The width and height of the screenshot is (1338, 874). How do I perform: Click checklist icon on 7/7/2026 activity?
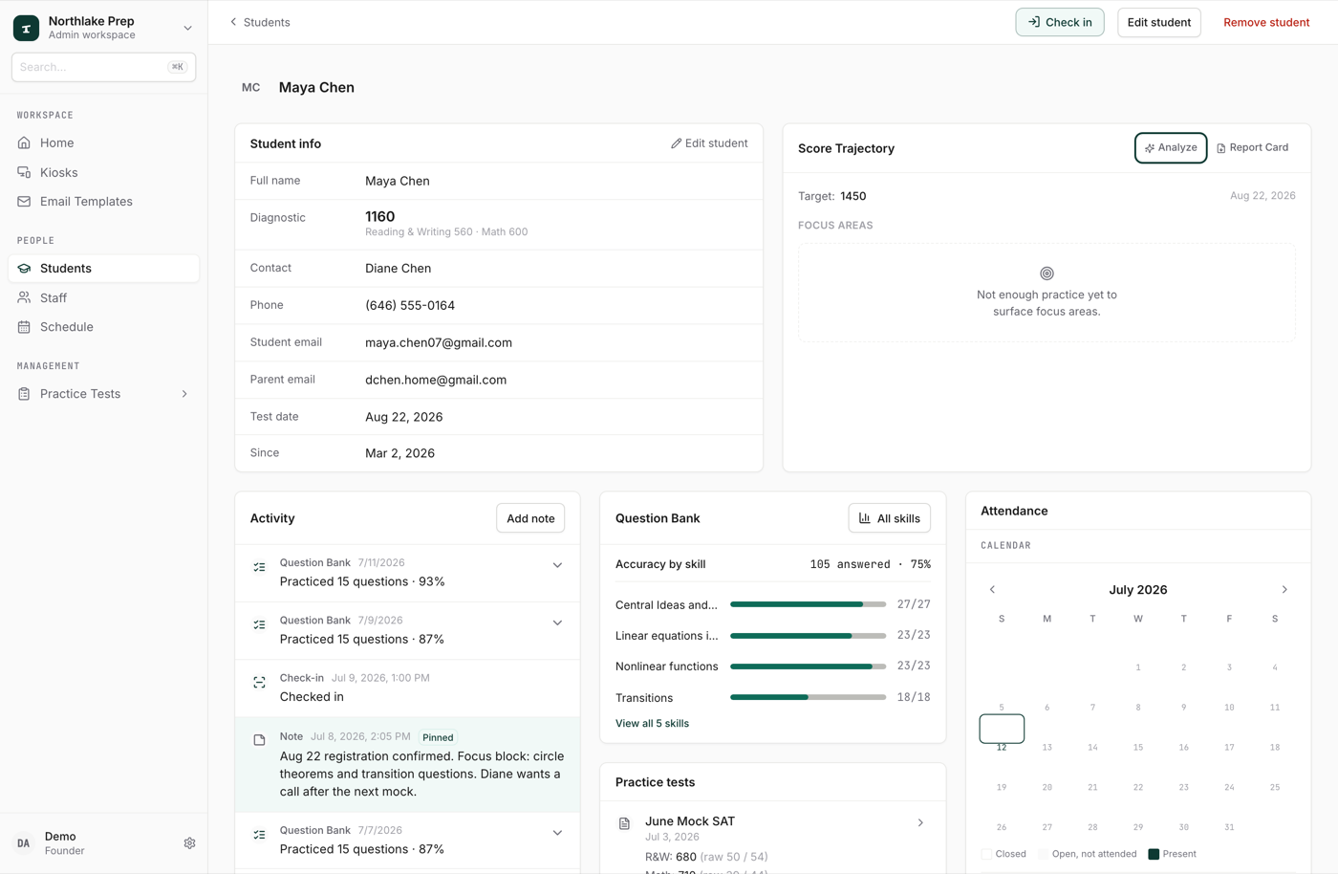(x=259, y=835)
